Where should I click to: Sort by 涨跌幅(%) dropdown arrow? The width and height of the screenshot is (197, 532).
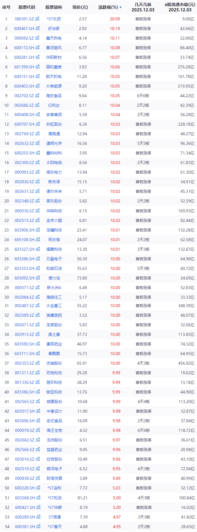pyautogui.click(x=120, y=7)
